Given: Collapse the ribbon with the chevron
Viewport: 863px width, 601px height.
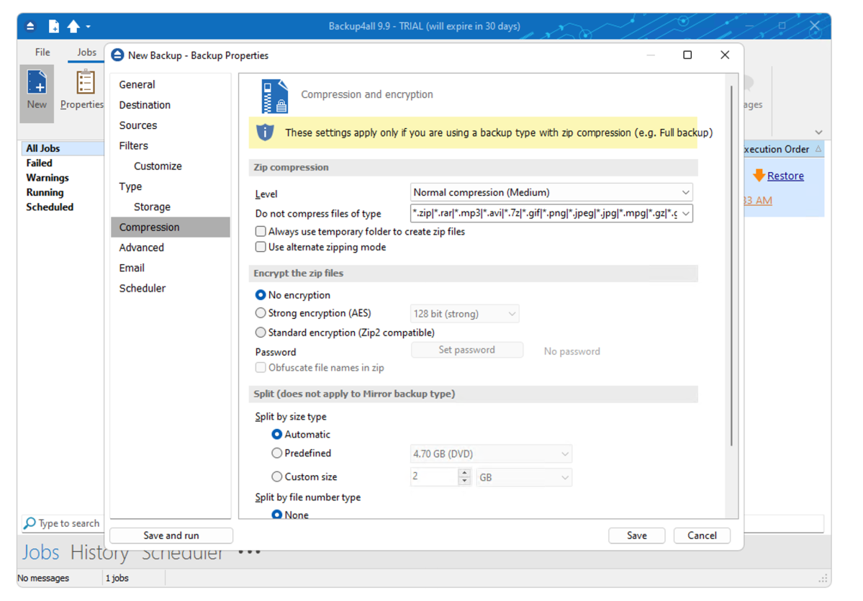Looking at the screenshot, I should [818, 132].
